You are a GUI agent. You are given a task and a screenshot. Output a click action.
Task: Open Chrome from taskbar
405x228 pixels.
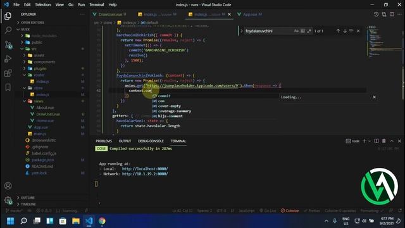(102, 221)
